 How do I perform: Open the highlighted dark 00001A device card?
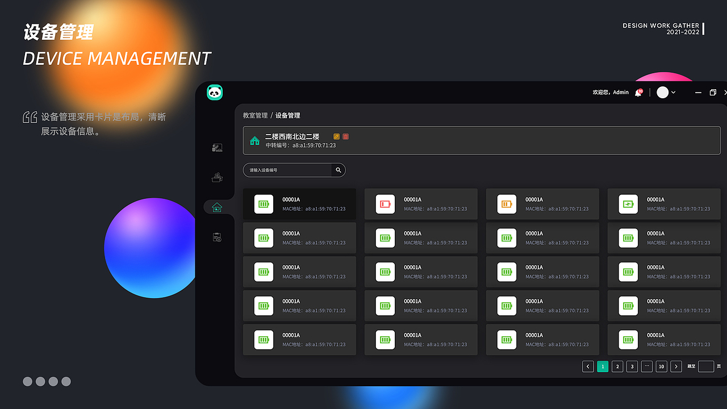click(299, 204)
